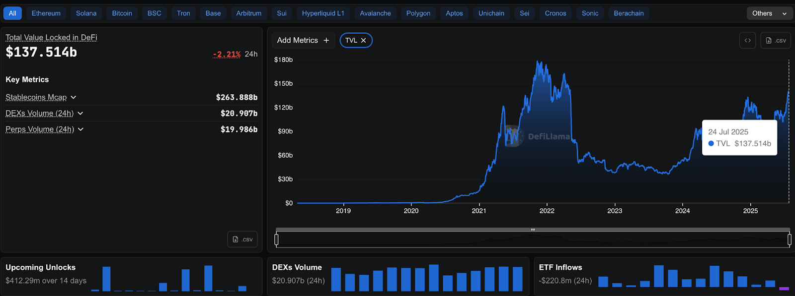This screenshot has width=795, height=296.
Task: Open the Others chains dropdown
Action: click(769, 13)
